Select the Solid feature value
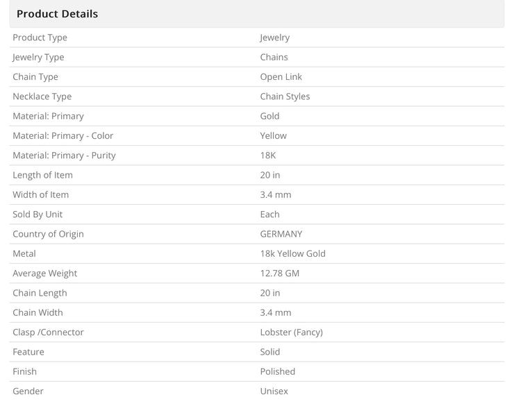Screen dimensions: 514x406 coord(270,352)
